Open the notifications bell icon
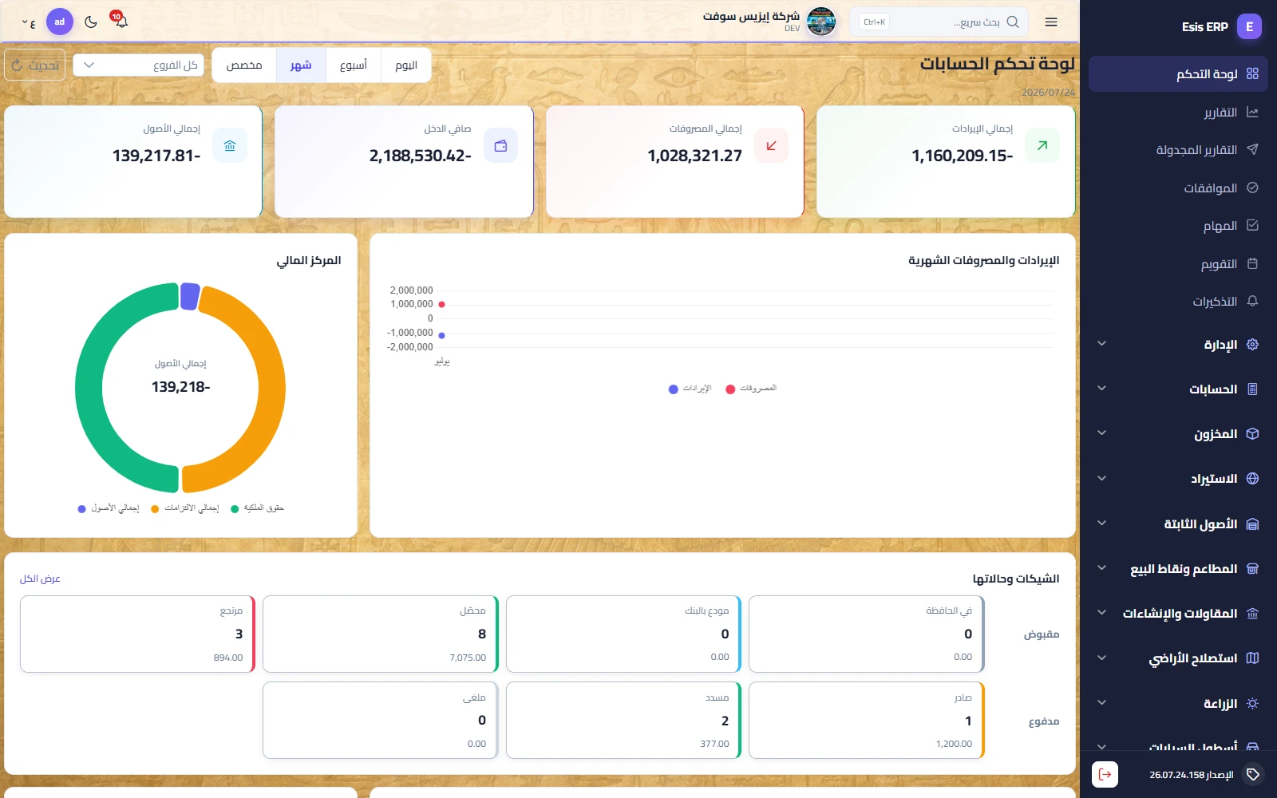 click(121, 22)
